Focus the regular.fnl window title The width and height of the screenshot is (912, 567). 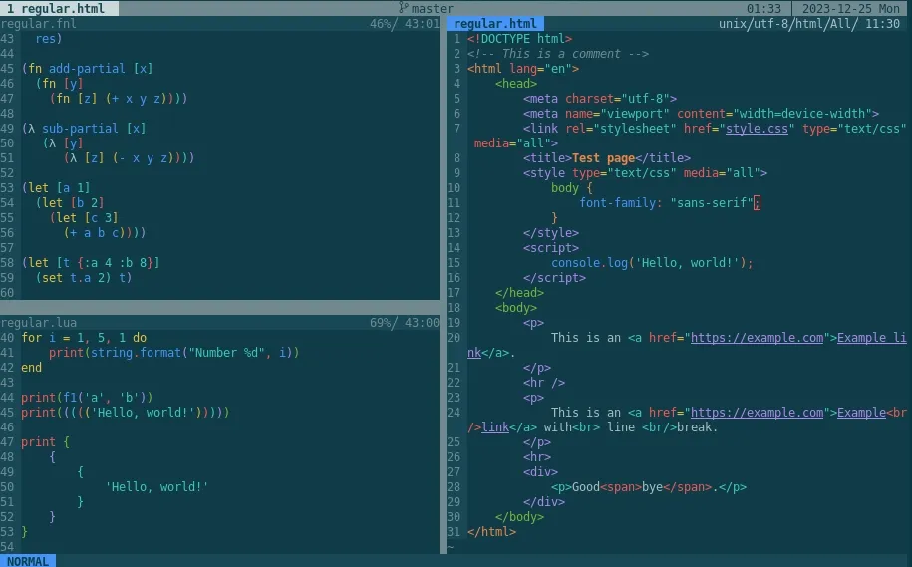tap(39, 24)
